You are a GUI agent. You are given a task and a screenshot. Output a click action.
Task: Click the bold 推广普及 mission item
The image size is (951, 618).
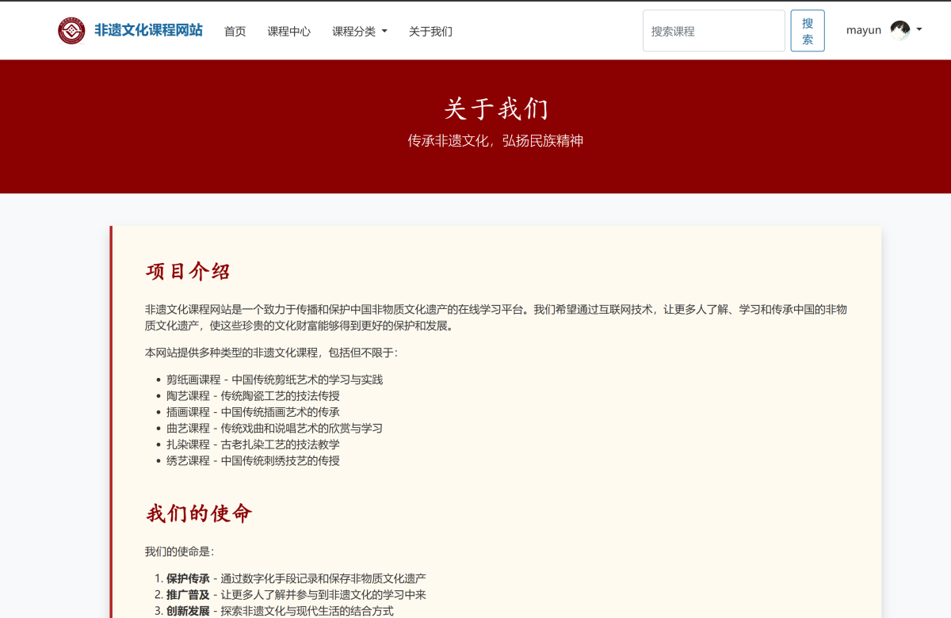188,595
